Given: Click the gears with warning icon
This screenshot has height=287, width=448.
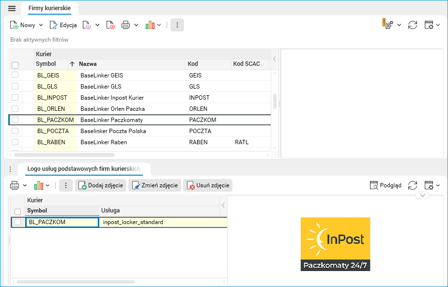Looking at the screenshot, I should tap(388, 24).
